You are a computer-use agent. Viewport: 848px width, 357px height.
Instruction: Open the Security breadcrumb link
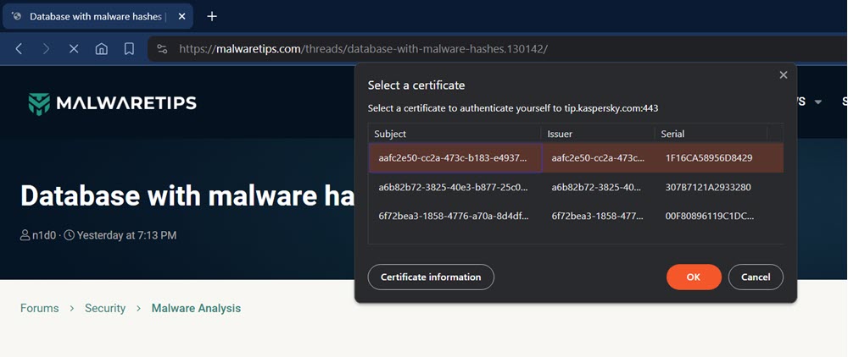[105, 309]
